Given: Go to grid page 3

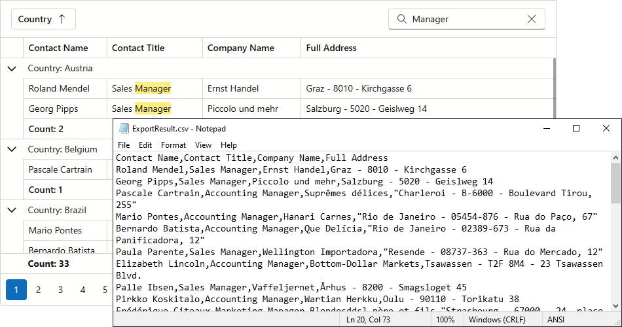Looking at the screenshot, I should pos(60,290).
